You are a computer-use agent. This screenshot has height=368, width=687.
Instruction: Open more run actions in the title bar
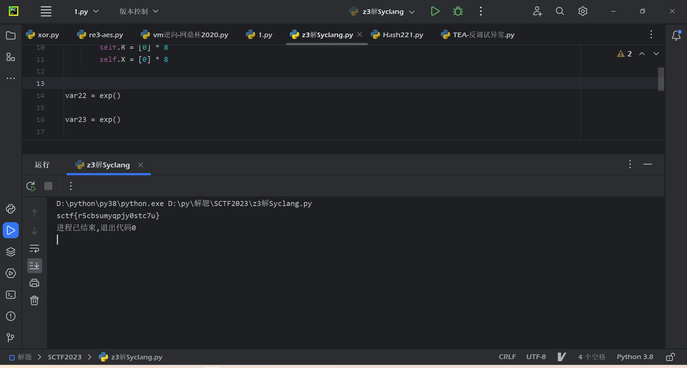pyautogui.click(x=481, y=11)
